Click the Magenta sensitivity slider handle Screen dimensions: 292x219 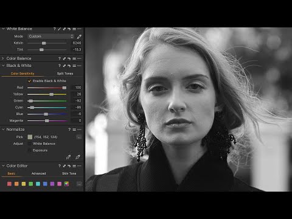tap(47, 121)
